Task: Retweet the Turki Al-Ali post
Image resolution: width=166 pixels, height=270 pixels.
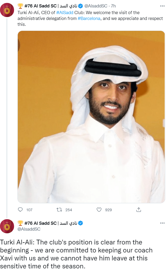Action: (x=60, y=210)
